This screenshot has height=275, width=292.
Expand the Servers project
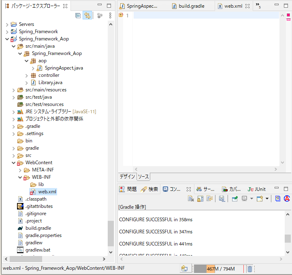(7, 25)
